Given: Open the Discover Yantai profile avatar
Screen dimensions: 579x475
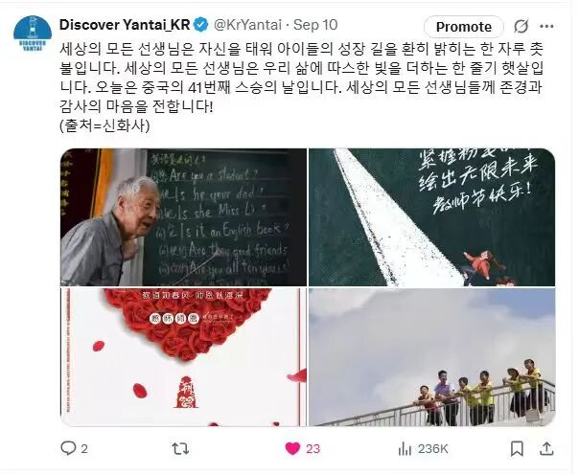Looking at the screenshot, I should coord(33,34).
